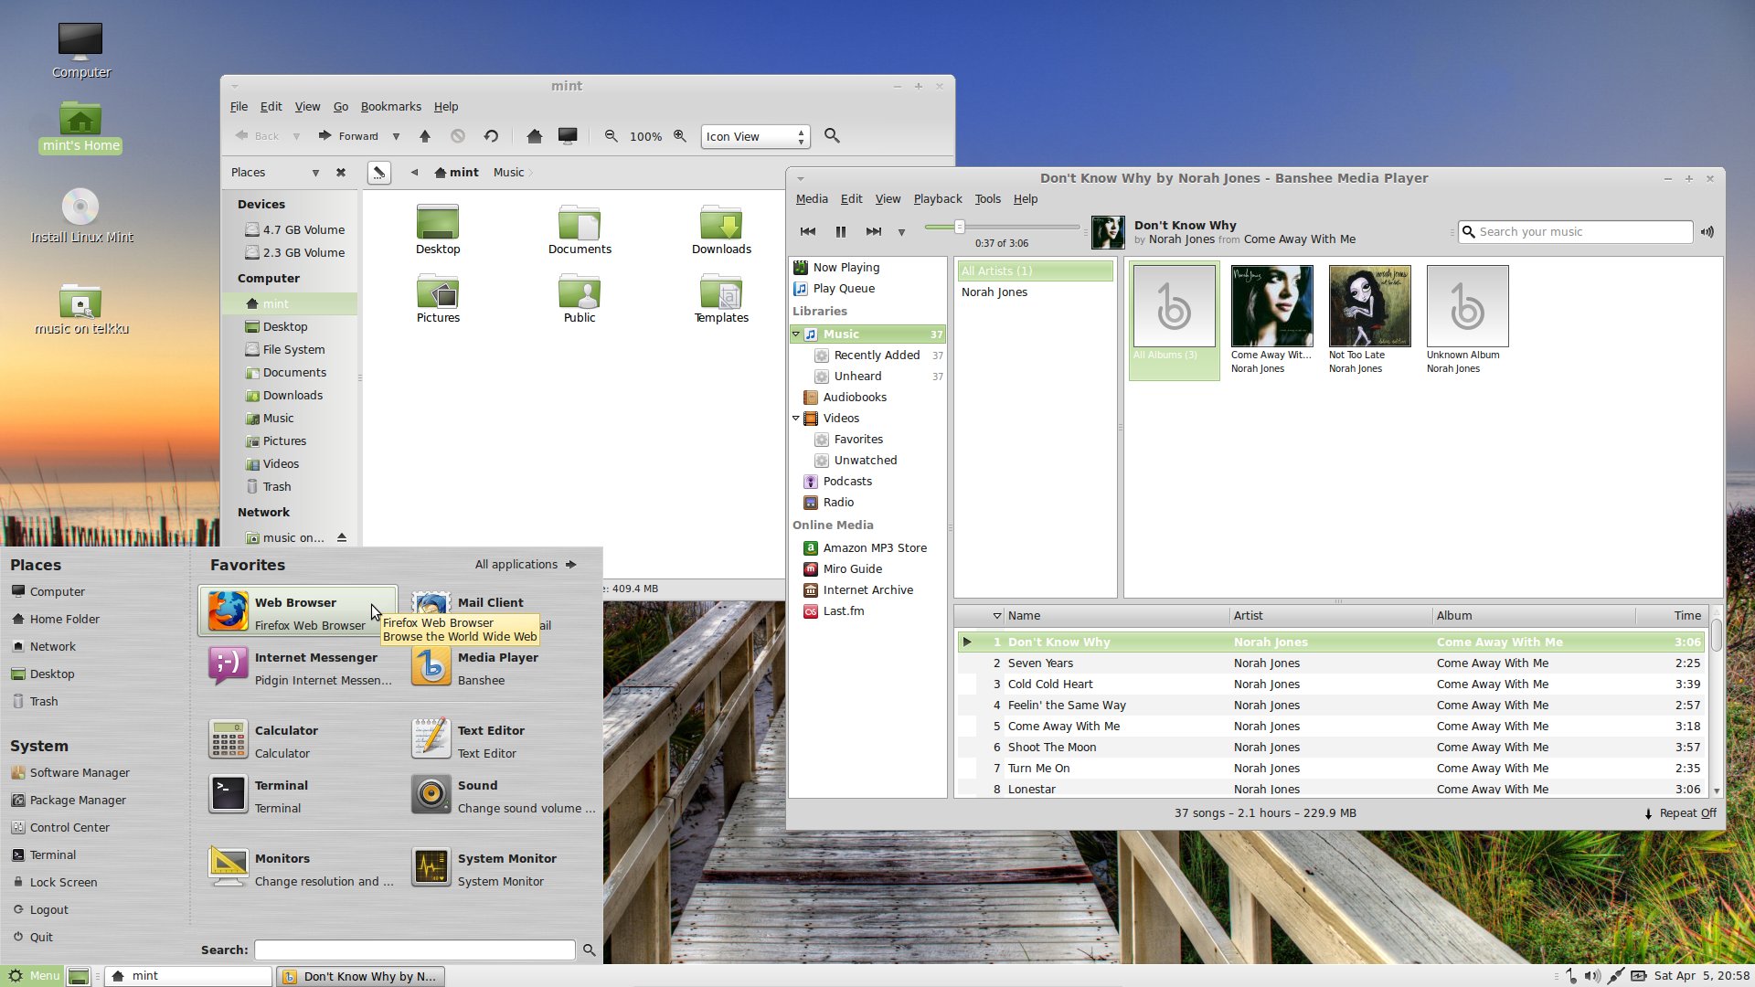
Task: Open Play Queue in Banshee sidebar
Action: point(844,289)
